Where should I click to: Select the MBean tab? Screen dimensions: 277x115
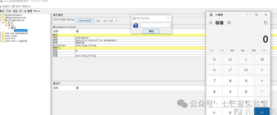(37, 11)
